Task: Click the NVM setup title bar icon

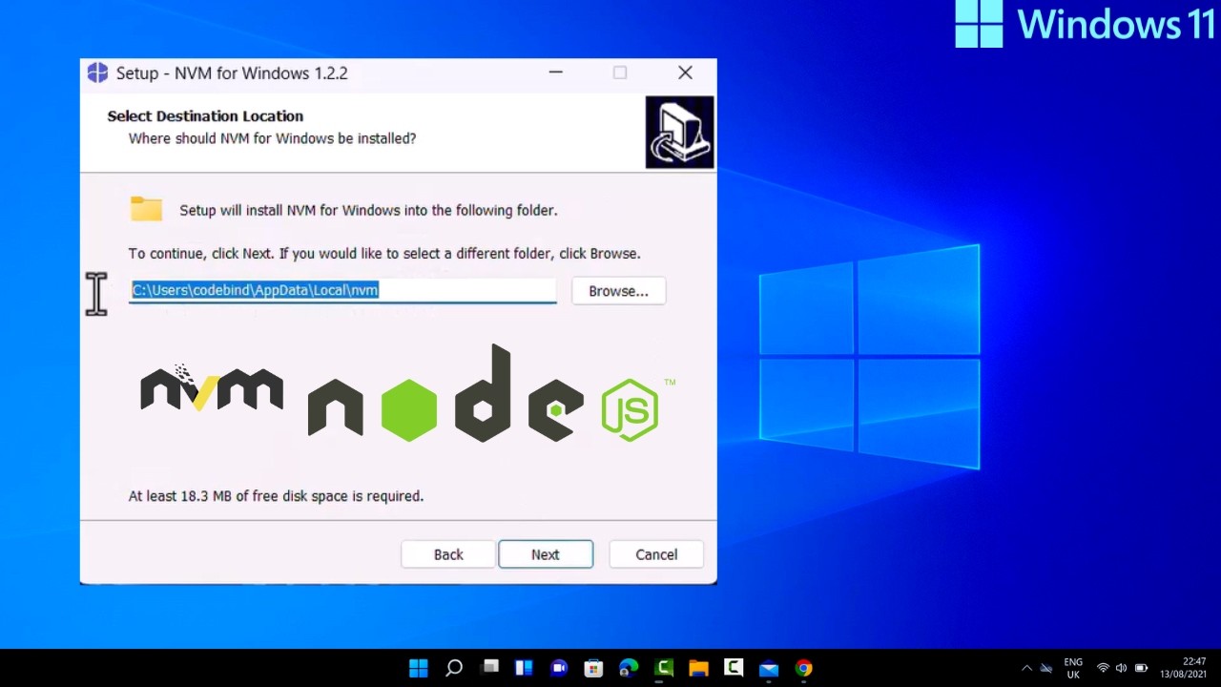Action: pos(97,73)
